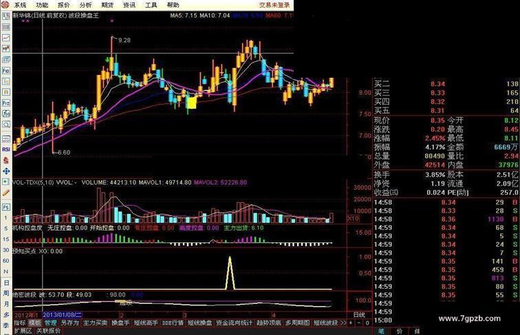Switch to 15-minute period
Screen dimensions: 520x335
(6, 239)
